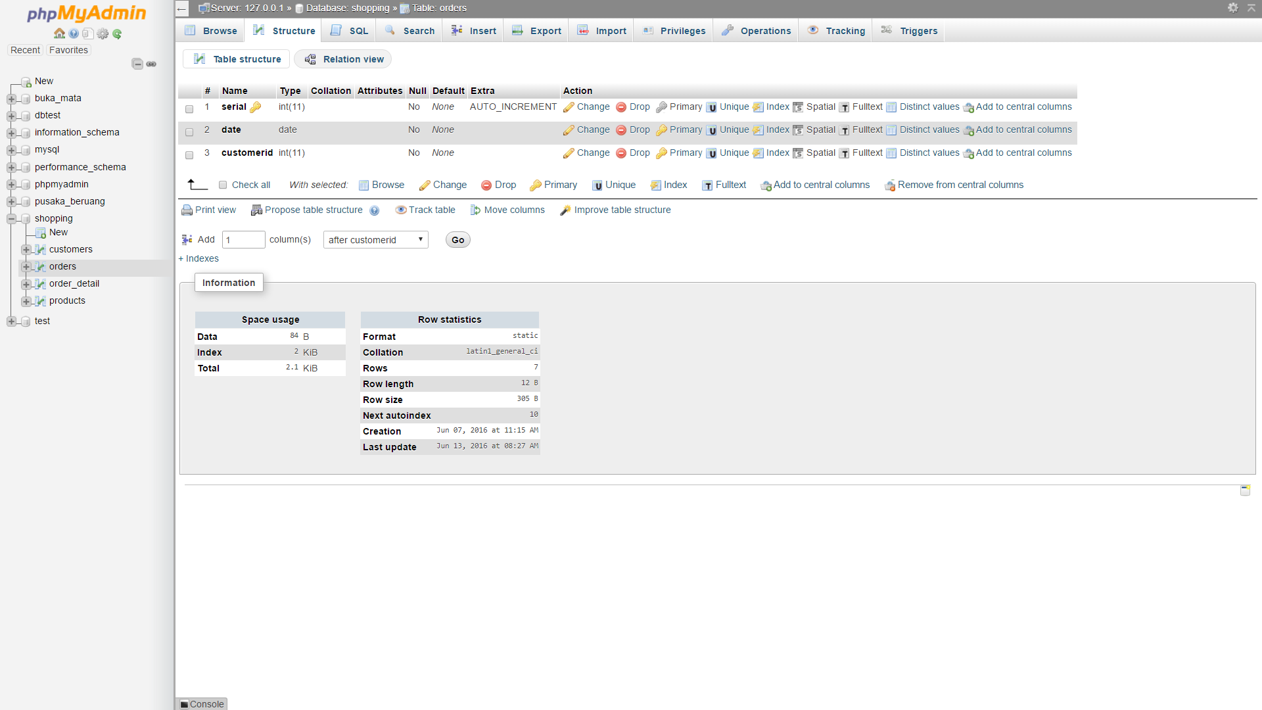Tick the checkbox for customerid column
Image resolution: width=1262 pixels, height=710 pixels.
pyautogui.click(x=189, y=155)
